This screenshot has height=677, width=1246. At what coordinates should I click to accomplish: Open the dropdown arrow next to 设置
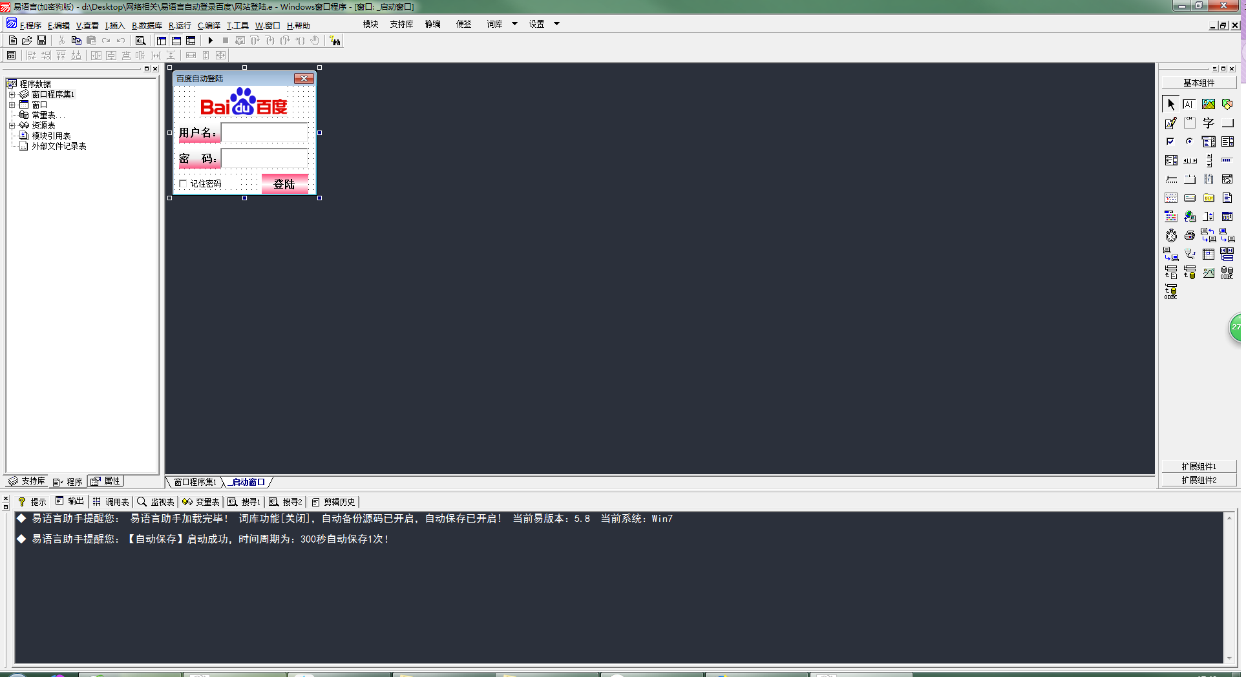(x=556, y=24)
